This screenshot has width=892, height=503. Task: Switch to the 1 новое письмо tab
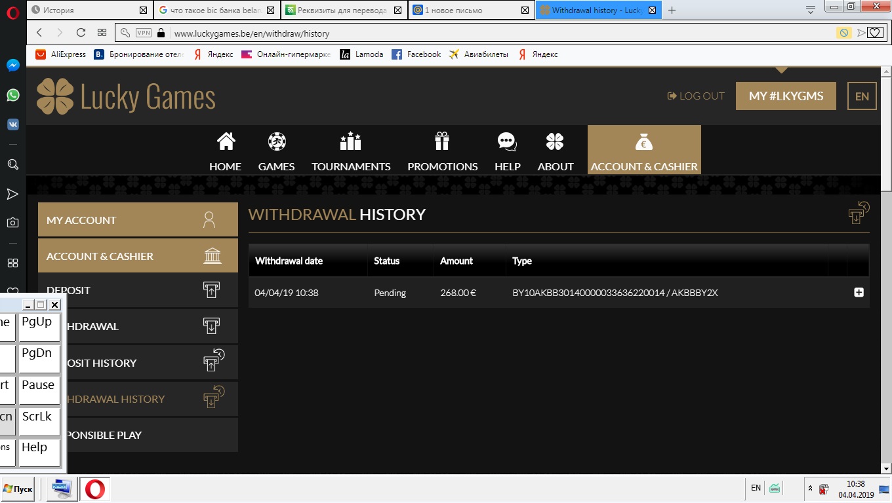(466, 10)
